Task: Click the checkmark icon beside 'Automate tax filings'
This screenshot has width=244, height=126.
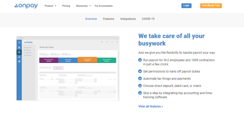Action: pos(140,78)
